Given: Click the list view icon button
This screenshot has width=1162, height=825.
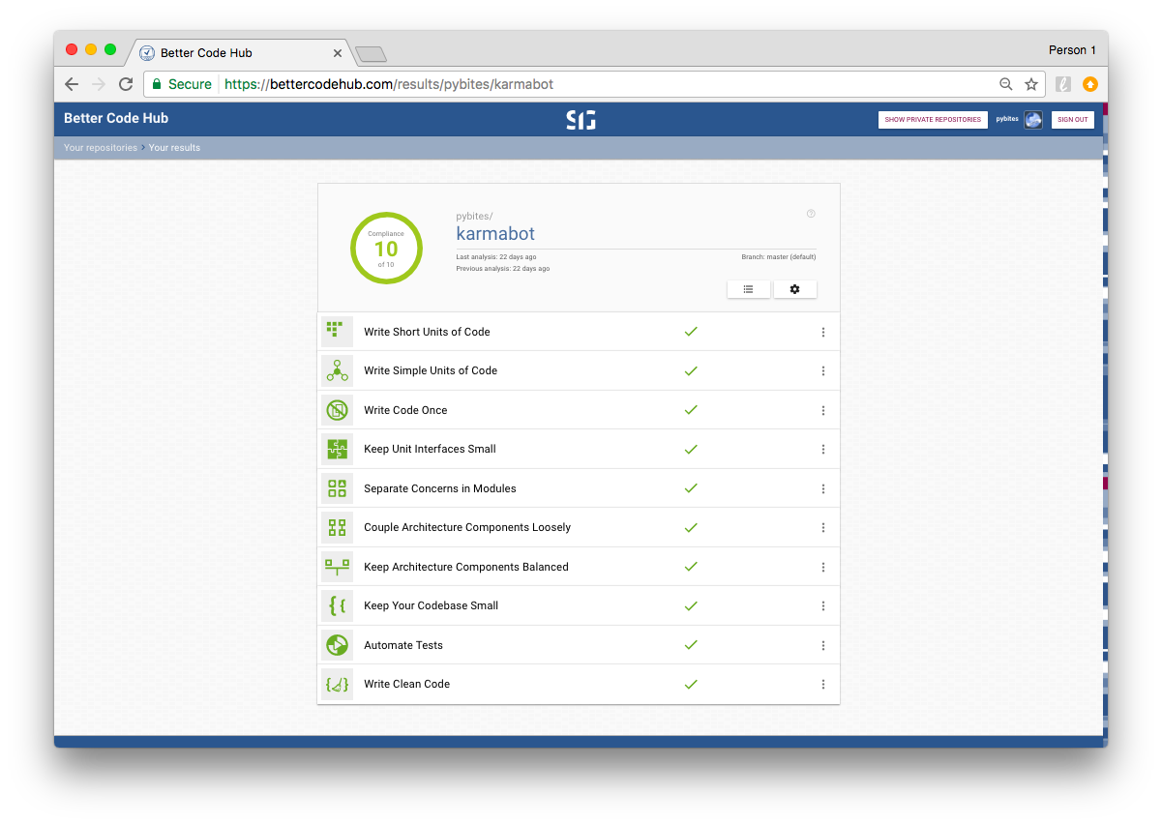Looking at the screenshot, I should coord(748,289).
